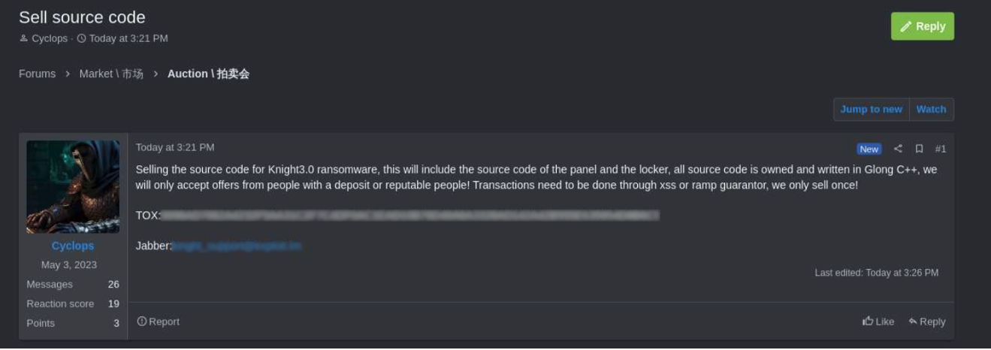The height and width of the screenshot is (350, 991).
Task: Click the user icon beside the thread author
Action: (23, 38)
